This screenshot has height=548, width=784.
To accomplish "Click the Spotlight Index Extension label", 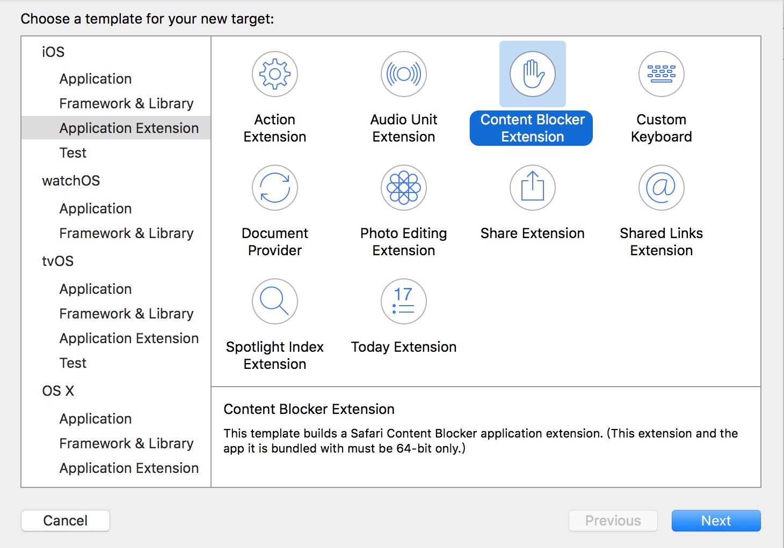I will point(275,356).
